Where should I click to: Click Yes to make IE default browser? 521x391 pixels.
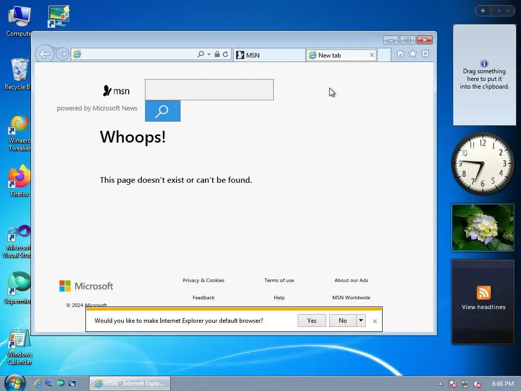(x=312, y=321)
